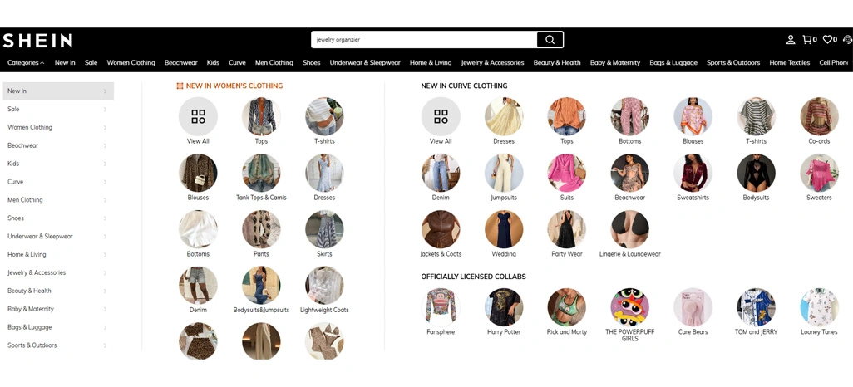Click the Bodysuits label under Curve Clothing
The image size is (853, 387).
click(757, 198)
